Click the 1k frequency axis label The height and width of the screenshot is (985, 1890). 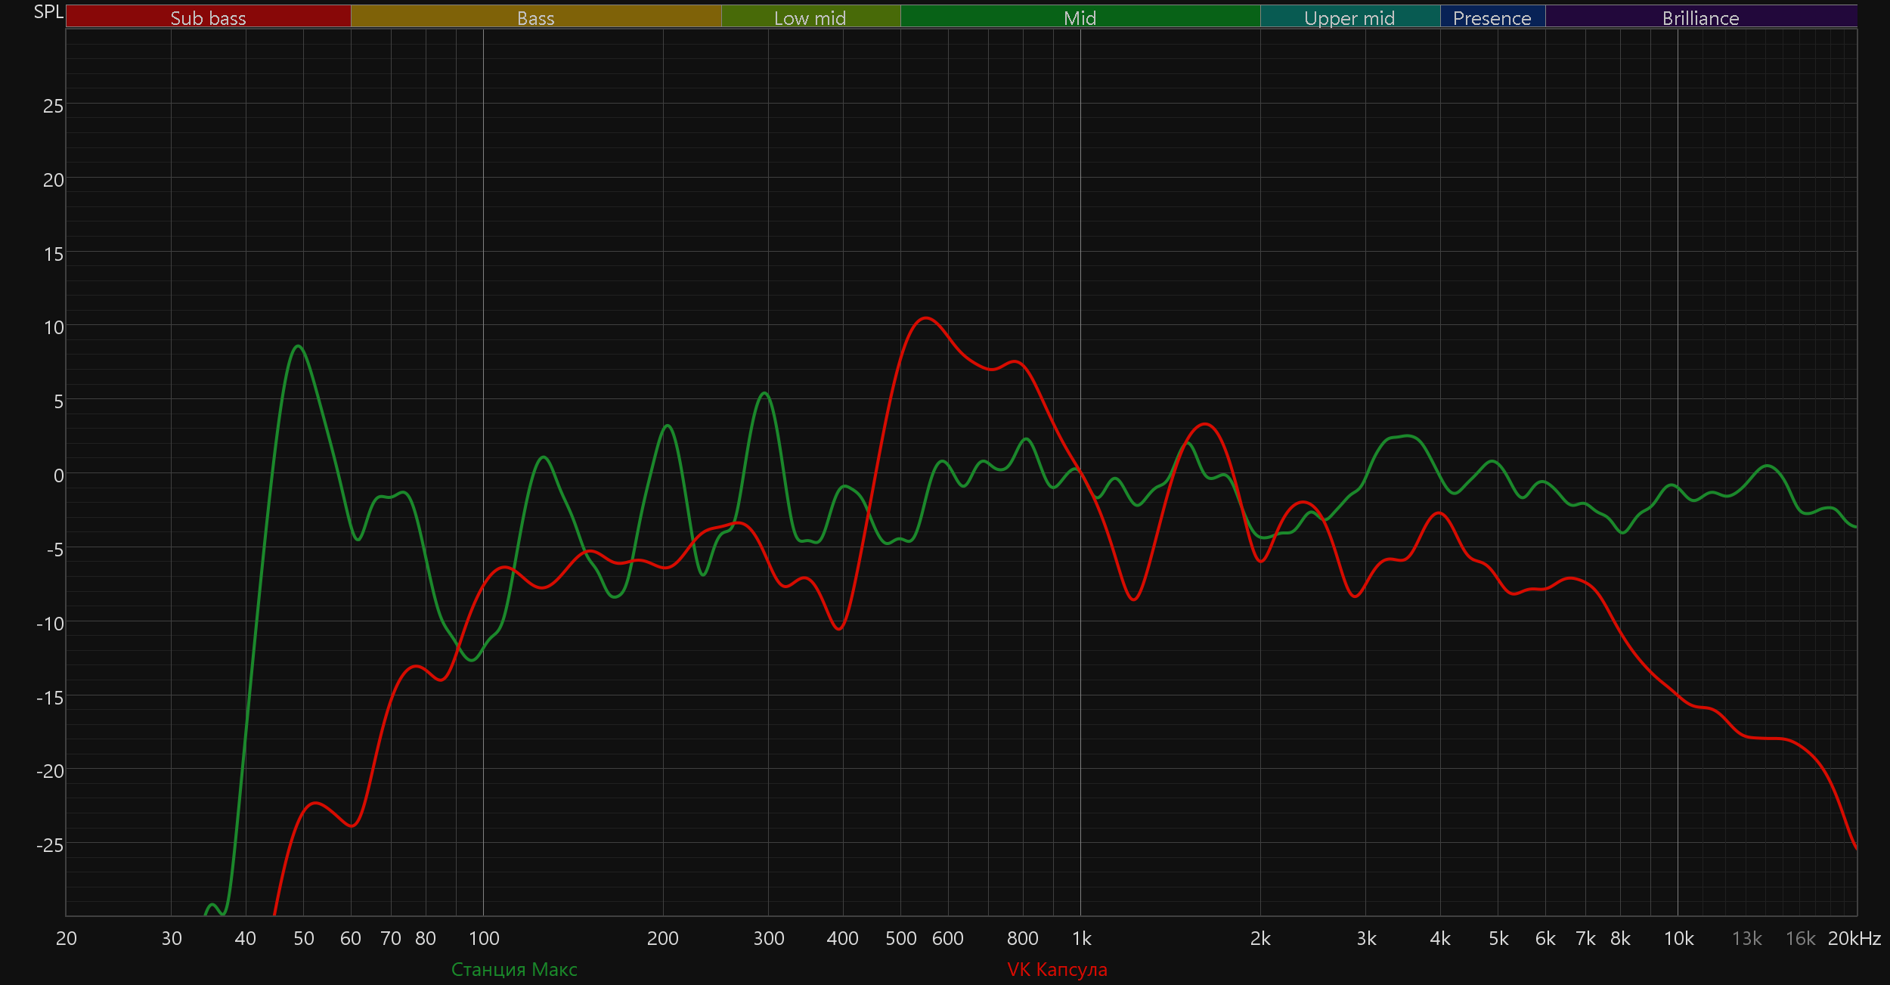click(1081, 938)
